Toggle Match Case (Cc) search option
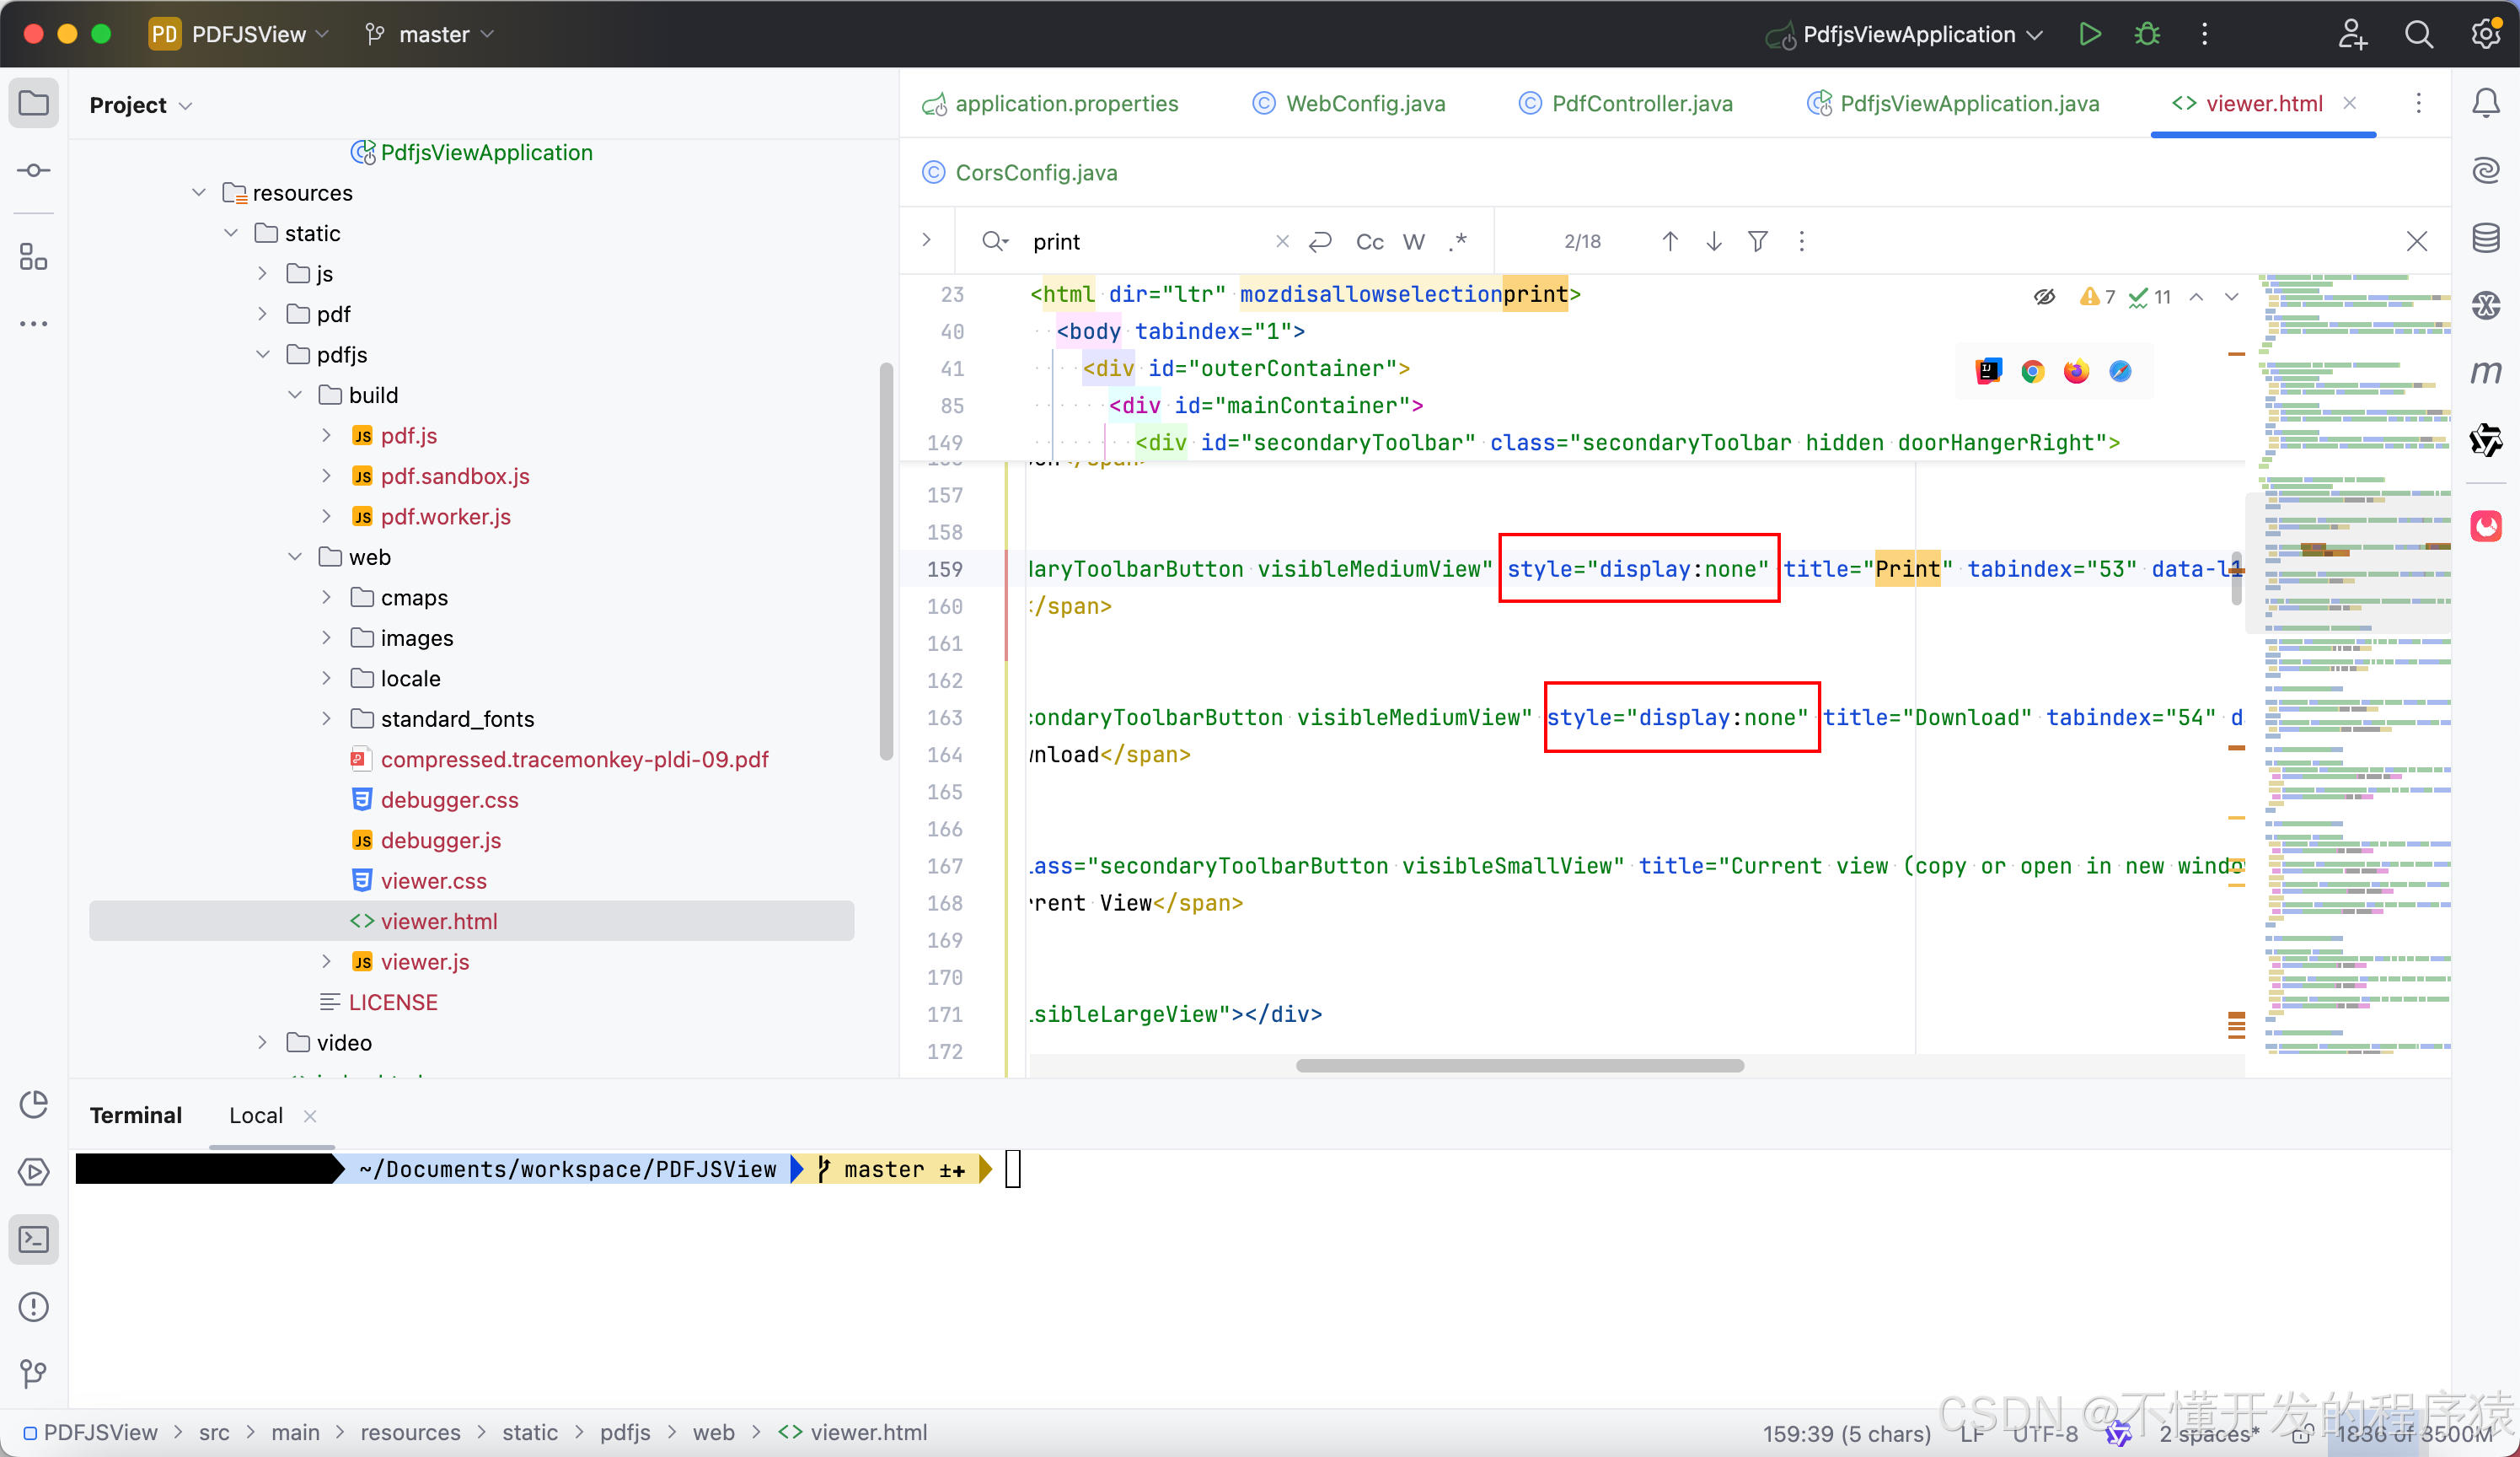The image size is (2520, 1457). click(1369, 241)
